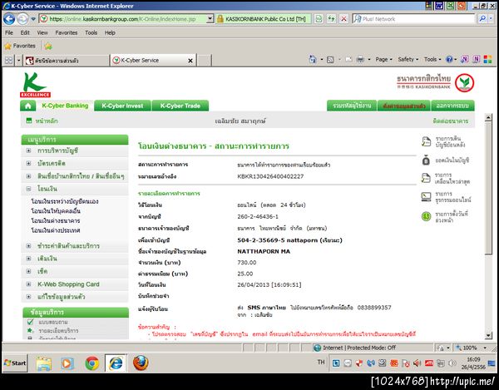This screenshot has width=499, height=390.
Task: Open the Page toolbar dropdown
Action: [383, 60]
